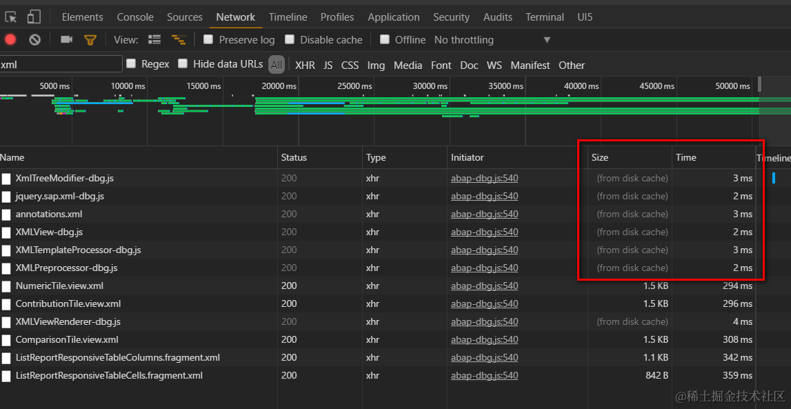Sort by the Name column header
Screen dimensions: 791x409
point(139,157)
